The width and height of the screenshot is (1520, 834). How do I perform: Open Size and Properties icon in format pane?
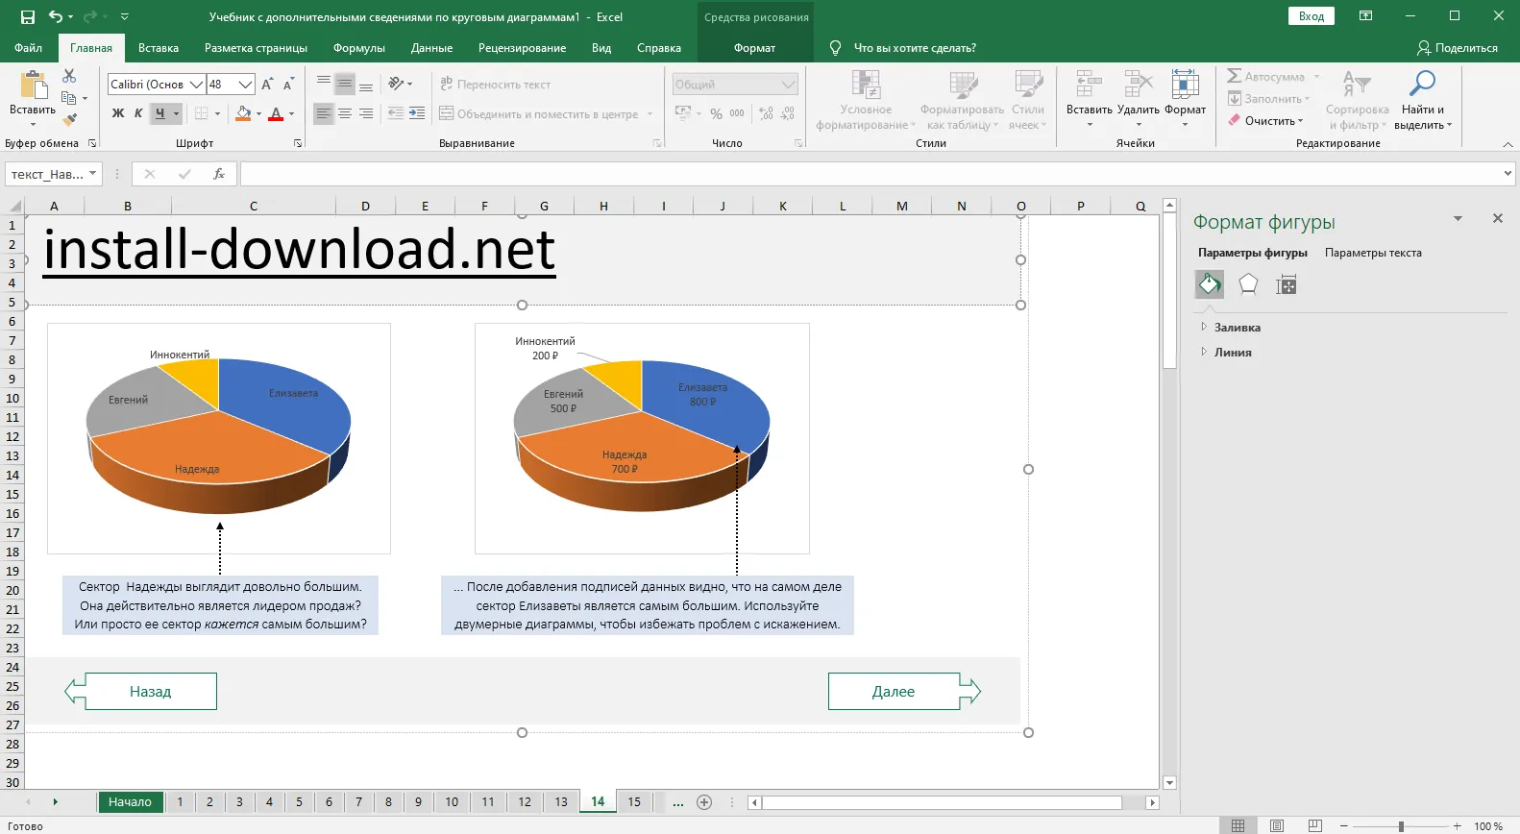point(1286,284)
